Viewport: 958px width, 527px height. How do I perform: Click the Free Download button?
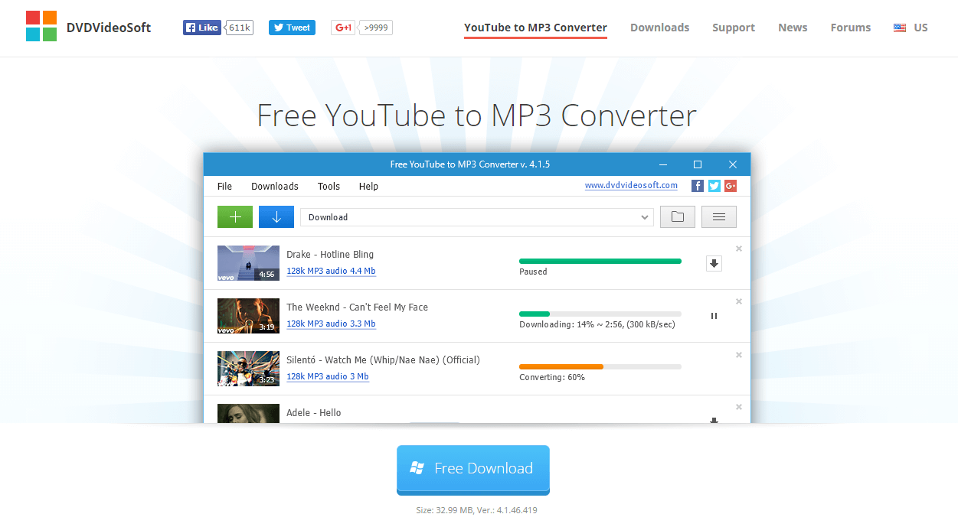[472, 467]
